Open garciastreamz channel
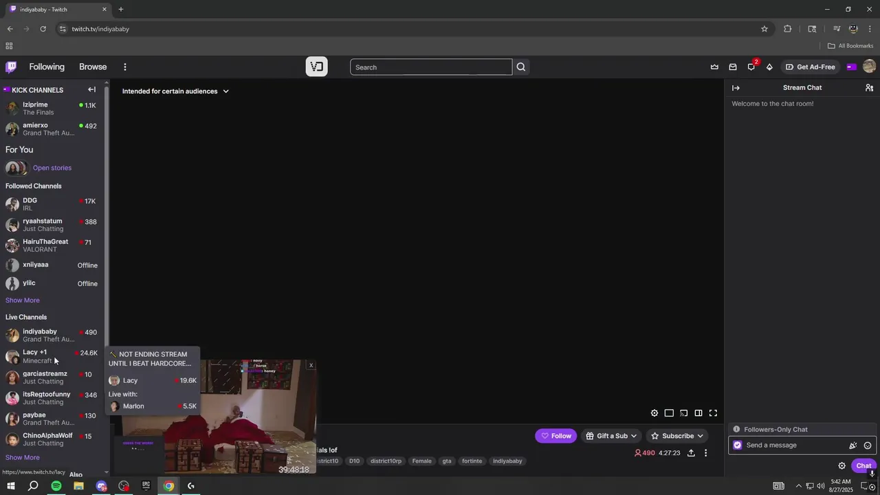This screenshot has height=495, width=880. [52, 377]
